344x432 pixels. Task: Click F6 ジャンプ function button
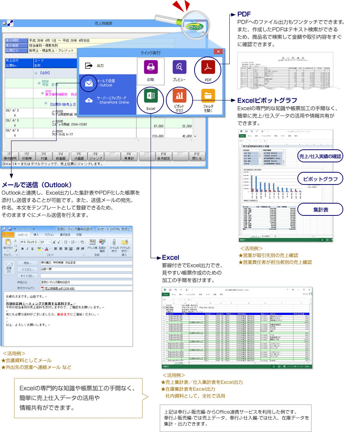[x=96, y=156]
